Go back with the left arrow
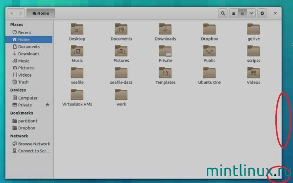The image size is (293, 183). coord(12,13)
